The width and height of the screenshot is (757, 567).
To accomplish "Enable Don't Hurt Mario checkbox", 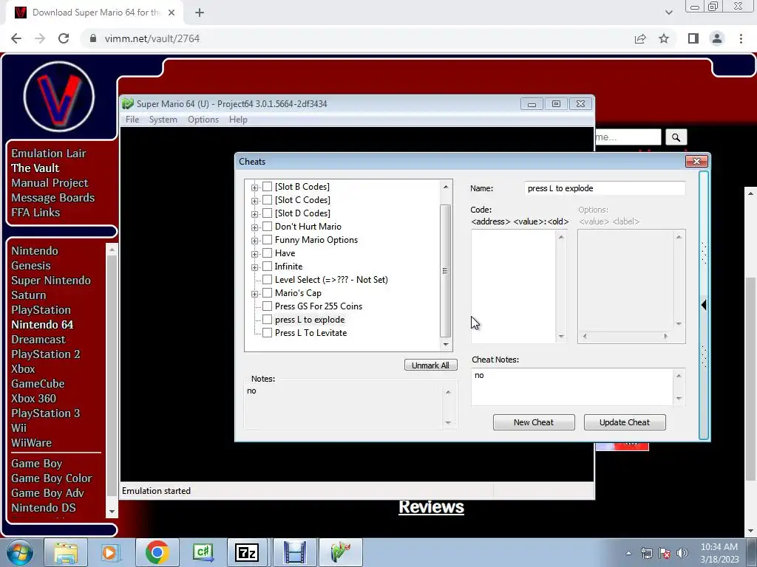I will 267,227.
